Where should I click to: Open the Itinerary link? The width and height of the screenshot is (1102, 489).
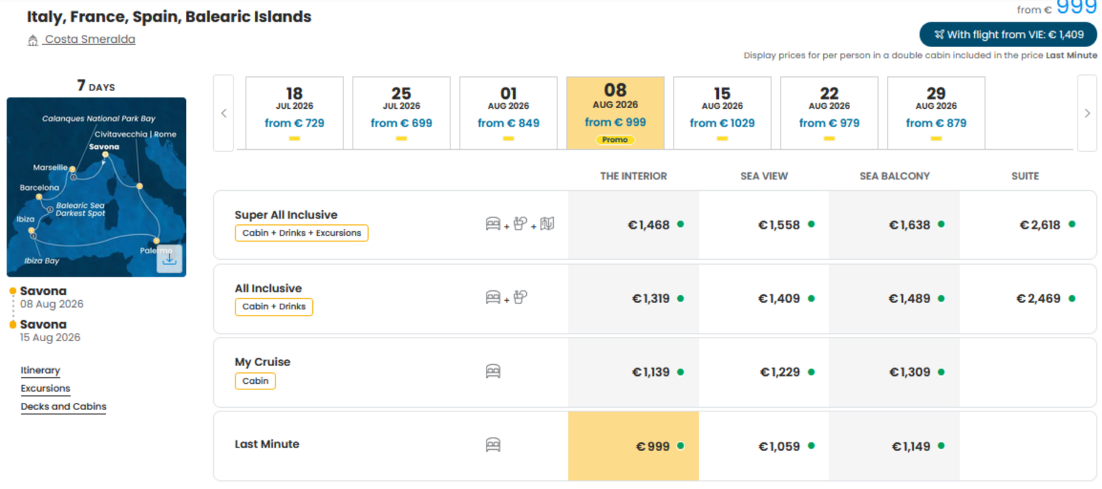40,370
